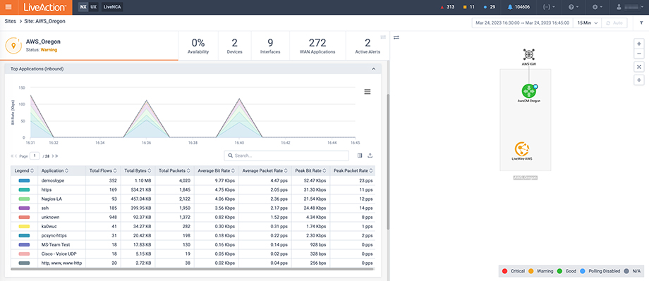
Task: Toggle the Auto refresh button
Action: click(614, 23)
